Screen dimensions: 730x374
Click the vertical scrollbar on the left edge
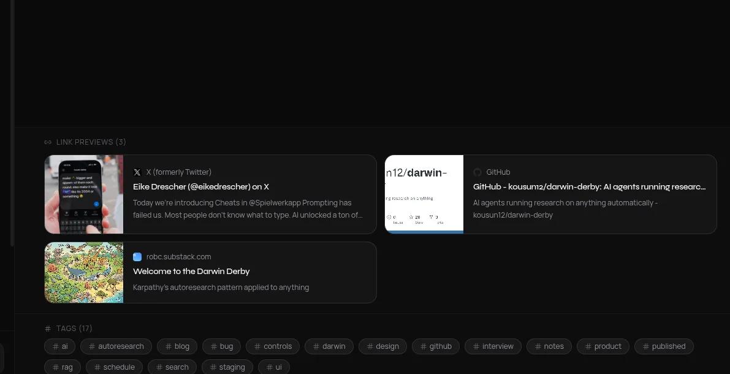tap(12, 123)
